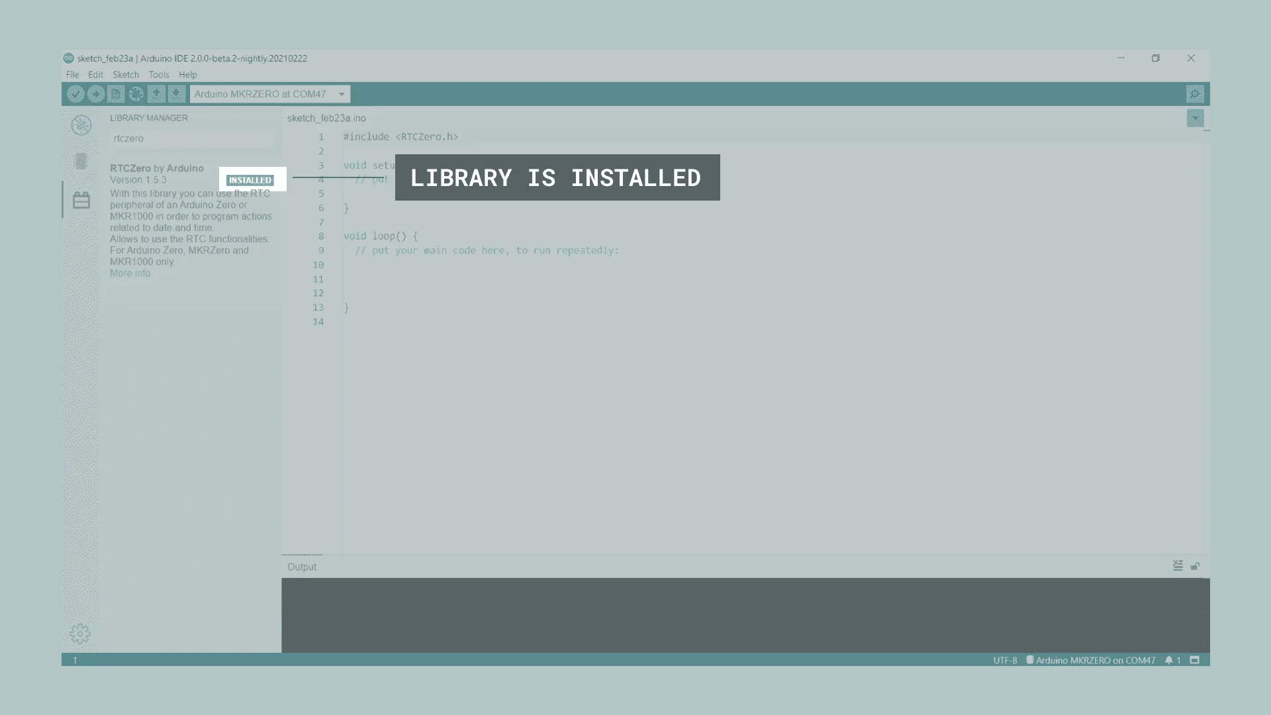Viewport: 1271px width, 715px height.
Task: Open the Sketch menu
Action: pyautogui.click(x=126, y=75)
